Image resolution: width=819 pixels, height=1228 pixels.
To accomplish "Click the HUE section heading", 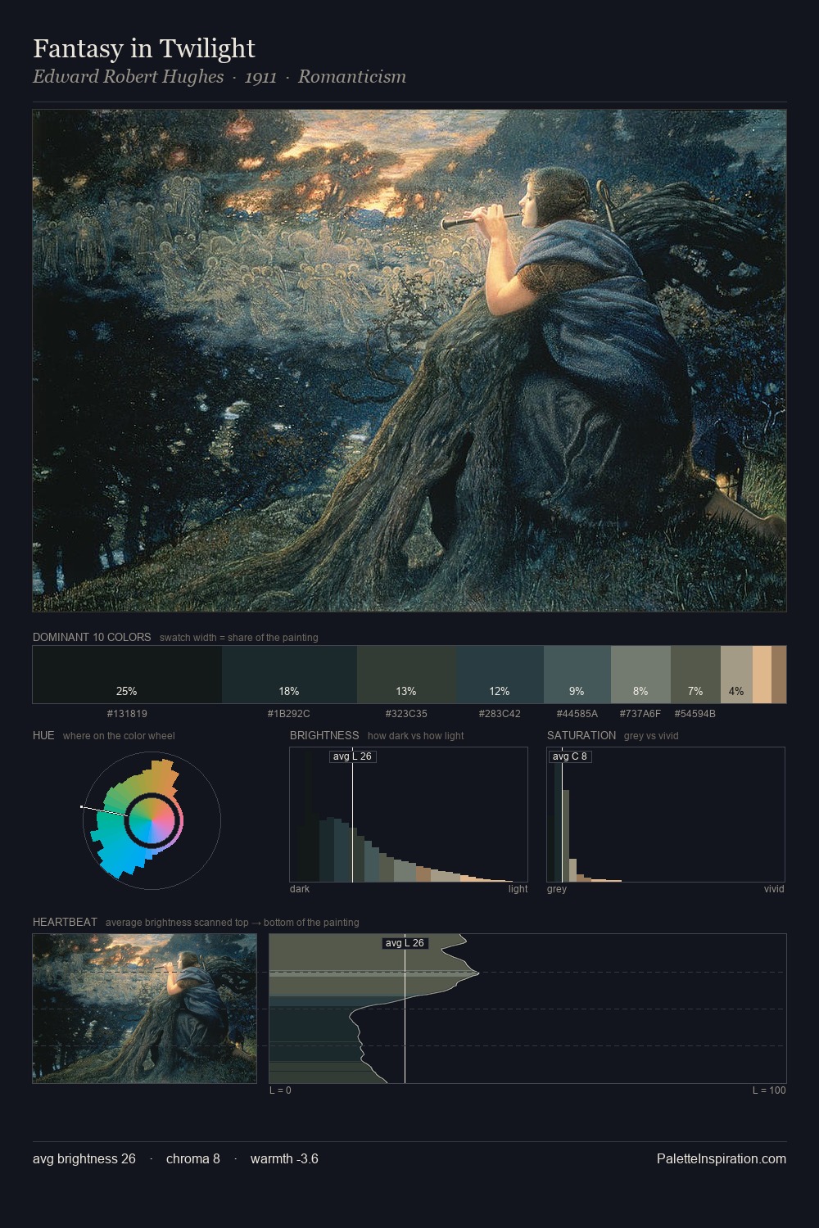I will (43, 735).
